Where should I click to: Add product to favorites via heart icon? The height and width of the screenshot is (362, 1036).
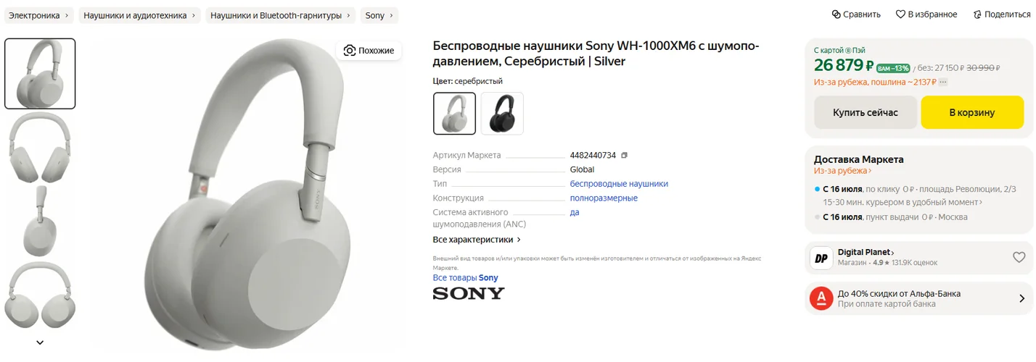click(900, 14)
